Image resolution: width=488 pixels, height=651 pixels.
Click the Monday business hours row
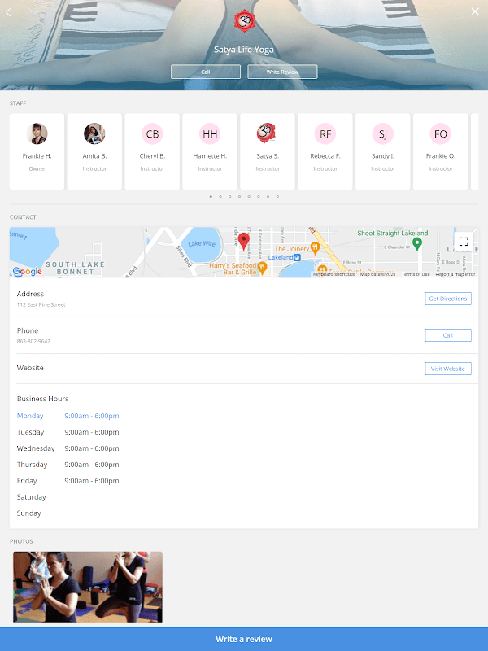point(68,416)
